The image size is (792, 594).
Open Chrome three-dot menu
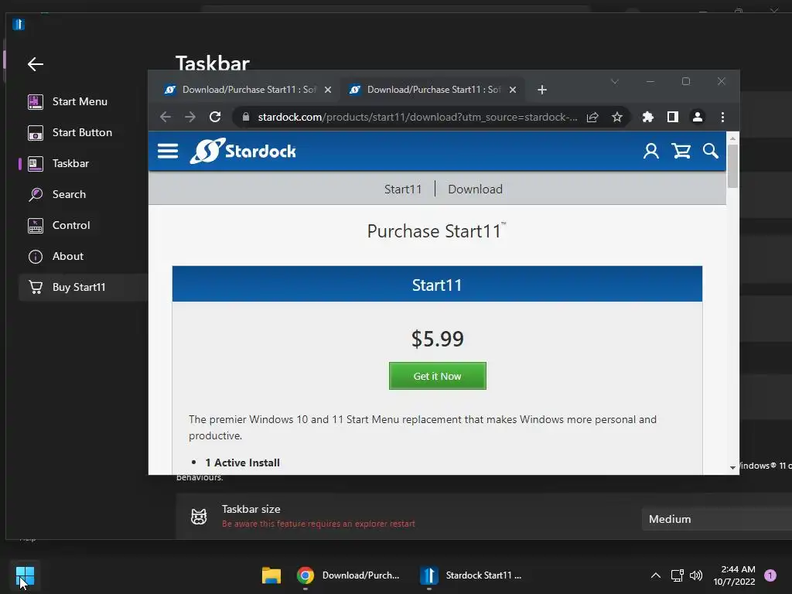point(723,118)
